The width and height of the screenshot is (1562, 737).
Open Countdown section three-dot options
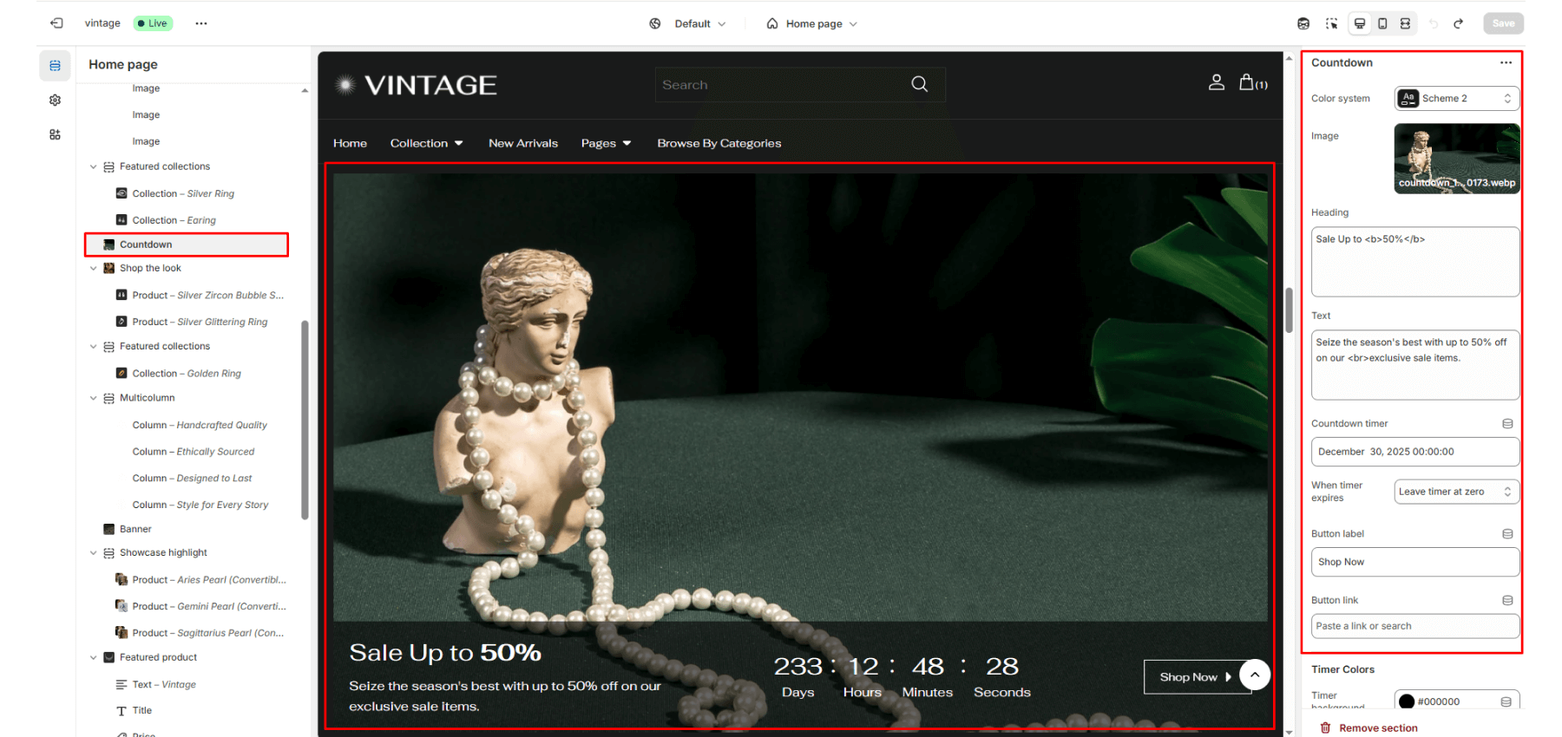click(1506, 62)
